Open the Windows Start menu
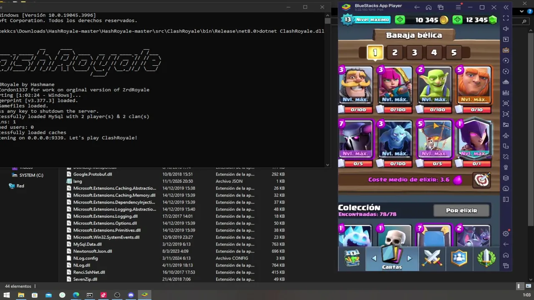Screen dimensions: 534x300 click(7, 295)
